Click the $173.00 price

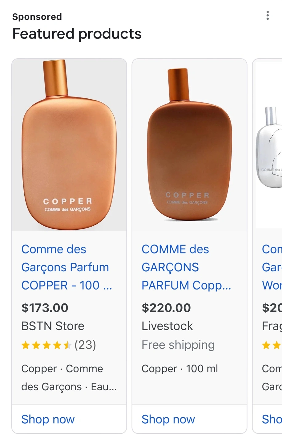pyautogui.click(x=45, y=308)
